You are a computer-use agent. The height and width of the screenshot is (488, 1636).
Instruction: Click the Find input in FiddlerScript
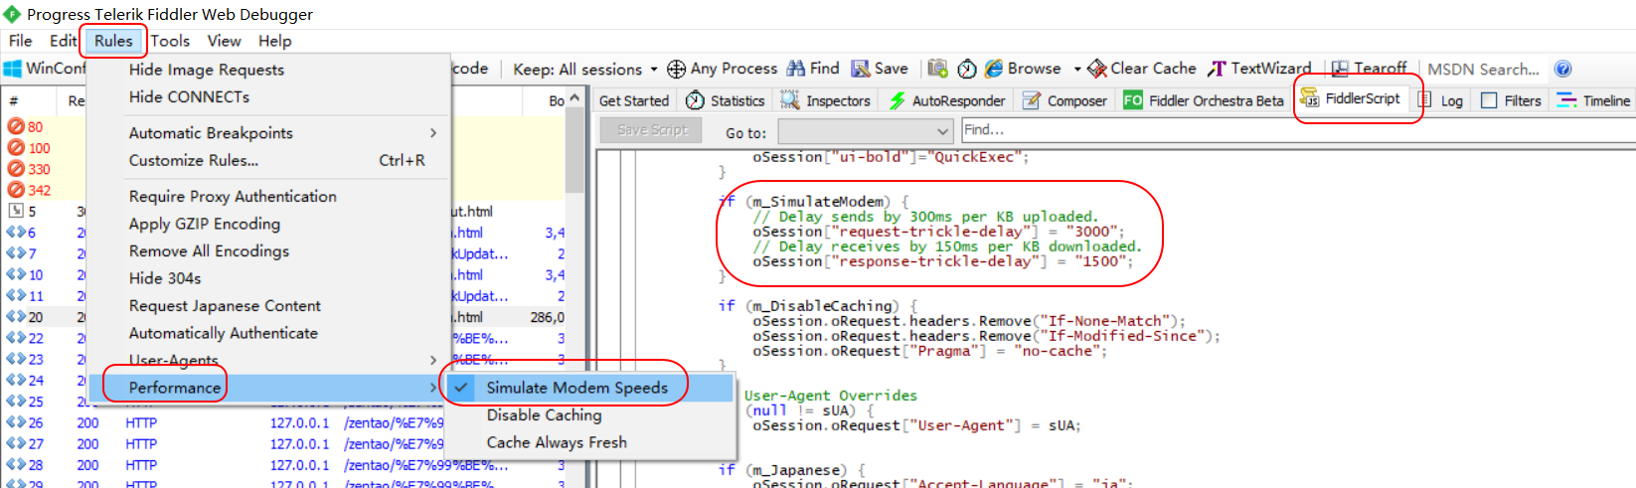[1296, 130]
